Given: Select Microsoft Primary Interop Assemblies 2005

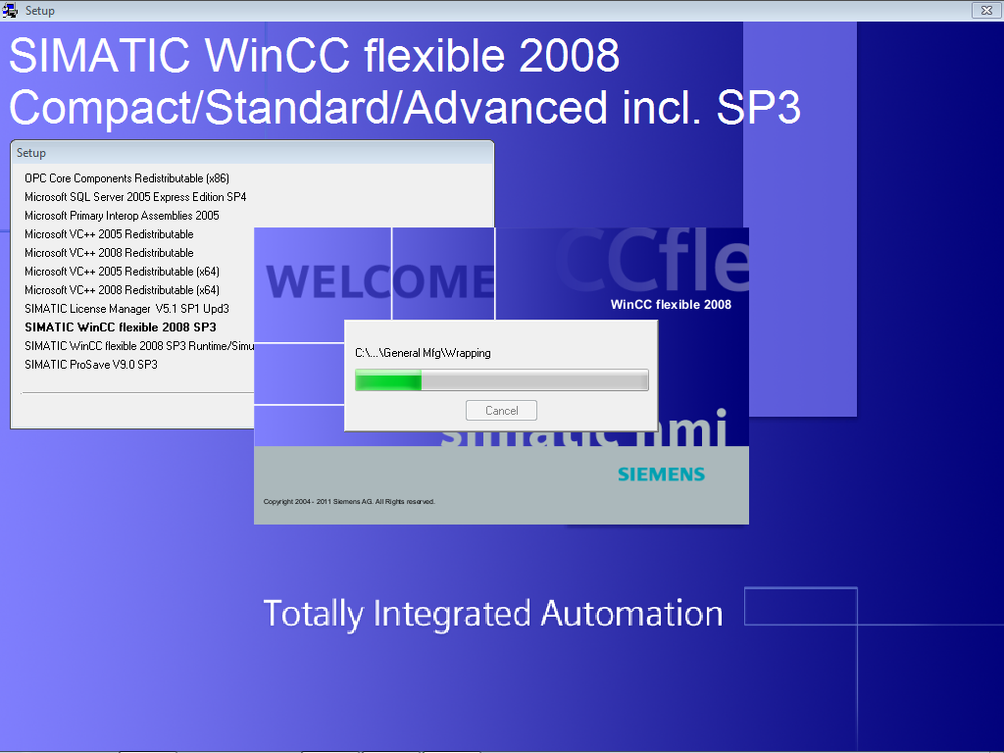Looking at the screenshot, I should pyautogui.click(x=122, y=215).
